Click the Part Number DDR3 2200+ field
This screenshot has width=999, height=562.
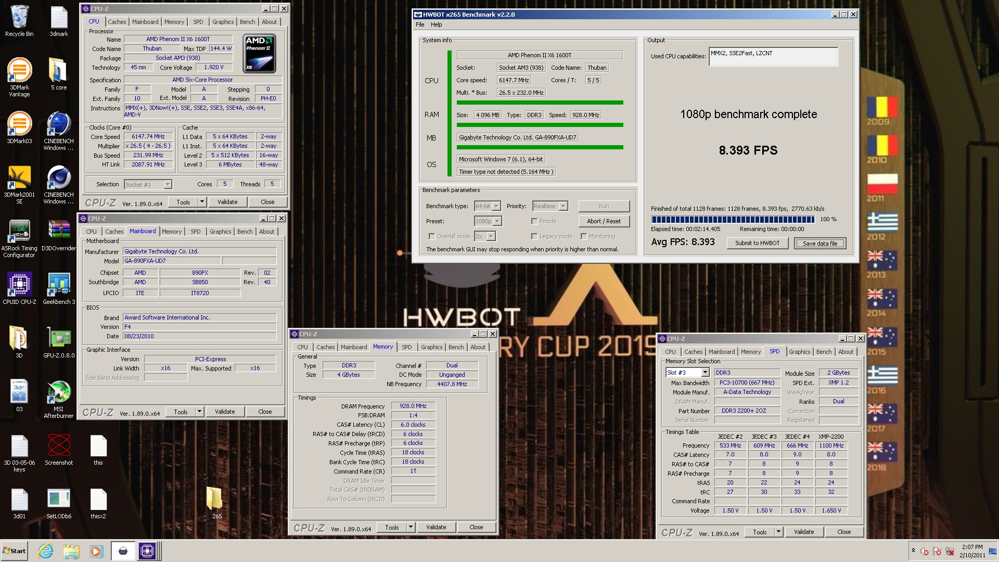747,411
